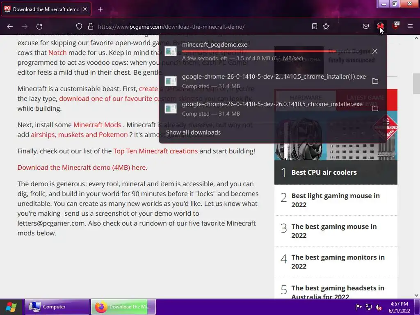Click Download the Minecraft demo (4MB) here

(82, 167)
